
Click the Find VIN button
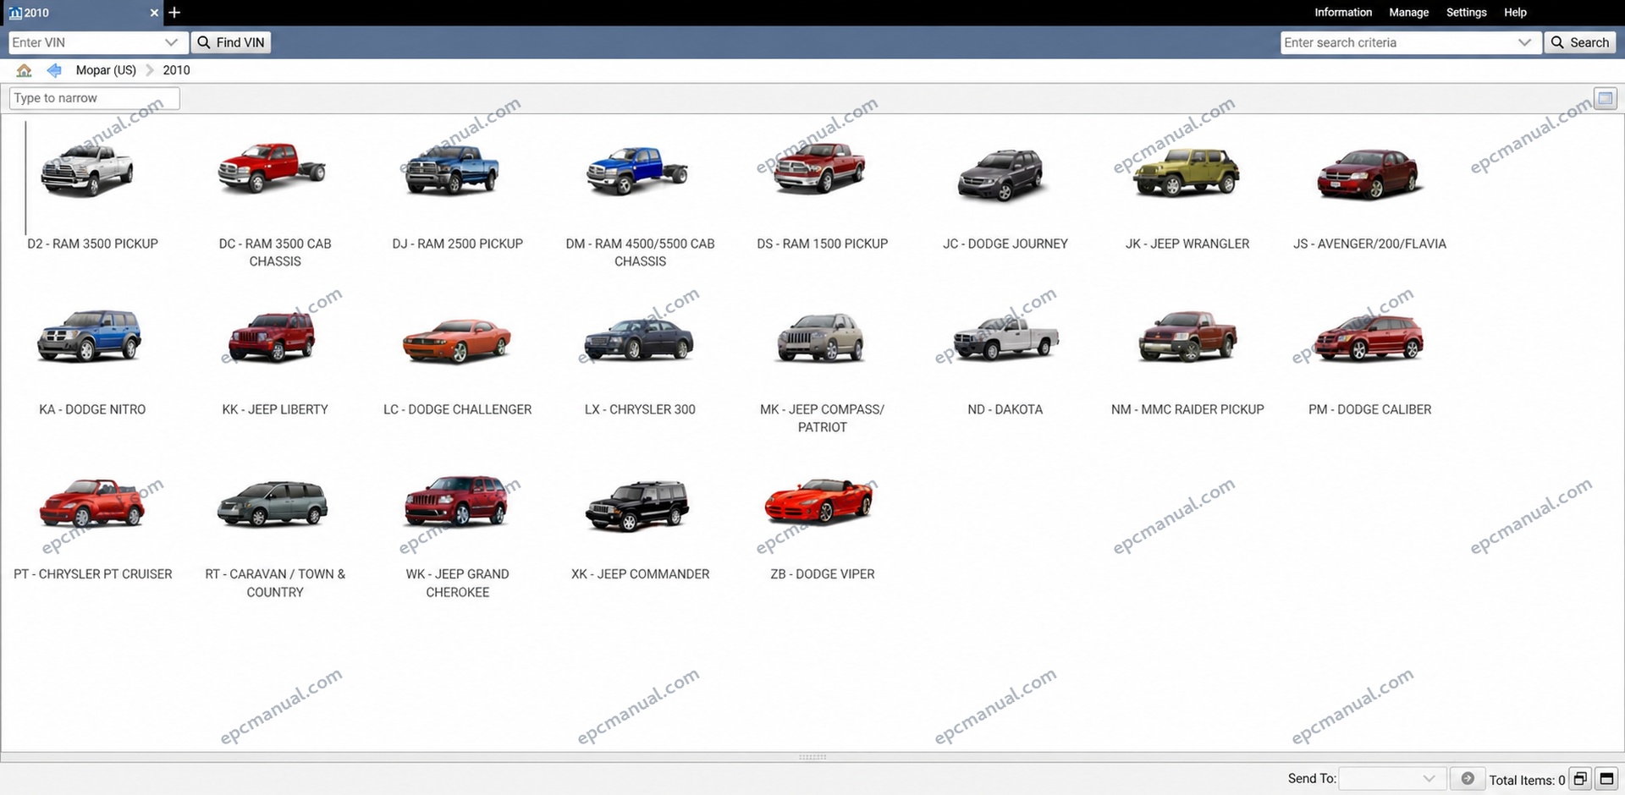231,42
